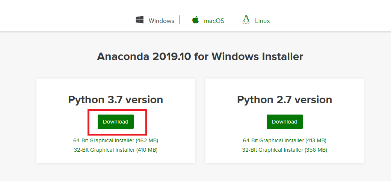Open 32-Bit Graphical Installer (356 MB) link
Screen dimensions: 391x184
click(x=285, y=150)
